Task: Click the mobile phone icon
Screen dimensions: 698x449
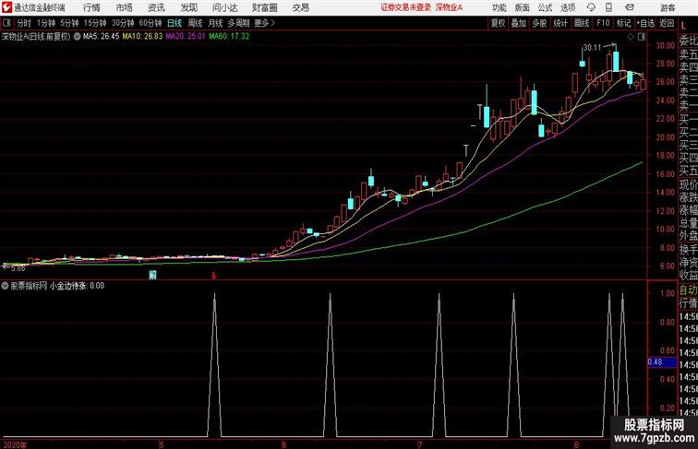Action: 608,7
